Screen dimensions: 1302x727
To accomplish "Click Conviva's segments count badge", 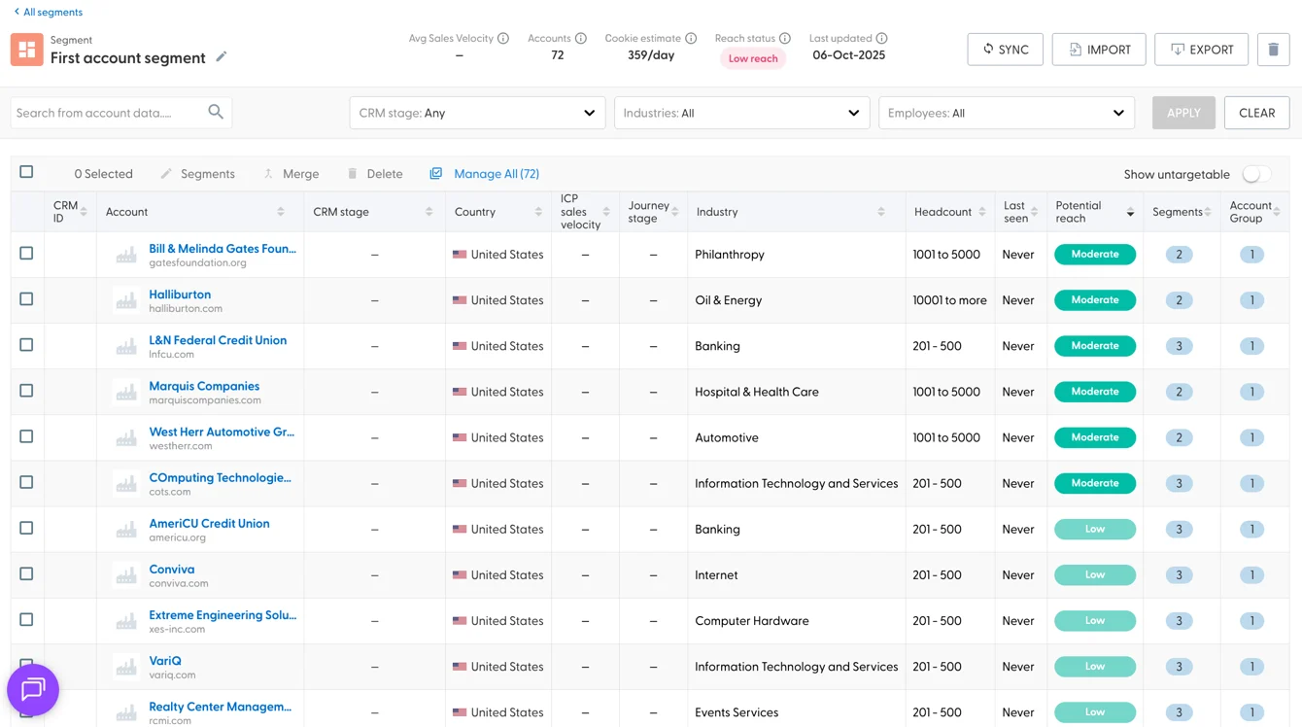I will tap(1179, 575).
